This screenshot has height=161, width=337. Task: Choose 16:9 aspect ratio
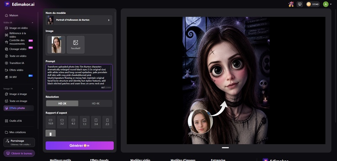pos(51,122)
